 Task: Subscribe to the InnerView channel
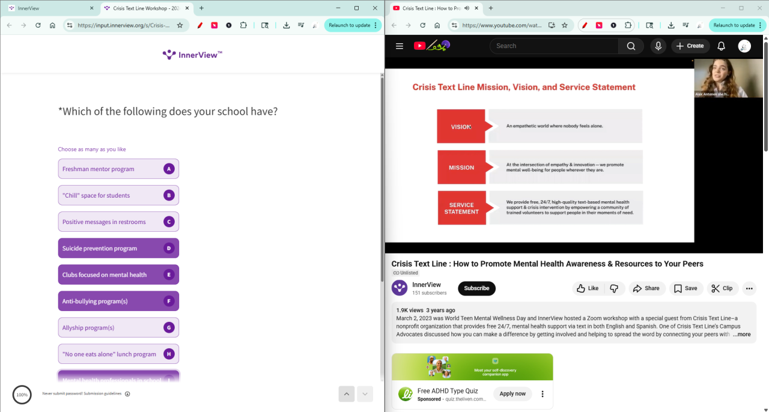tap(476, 288)
